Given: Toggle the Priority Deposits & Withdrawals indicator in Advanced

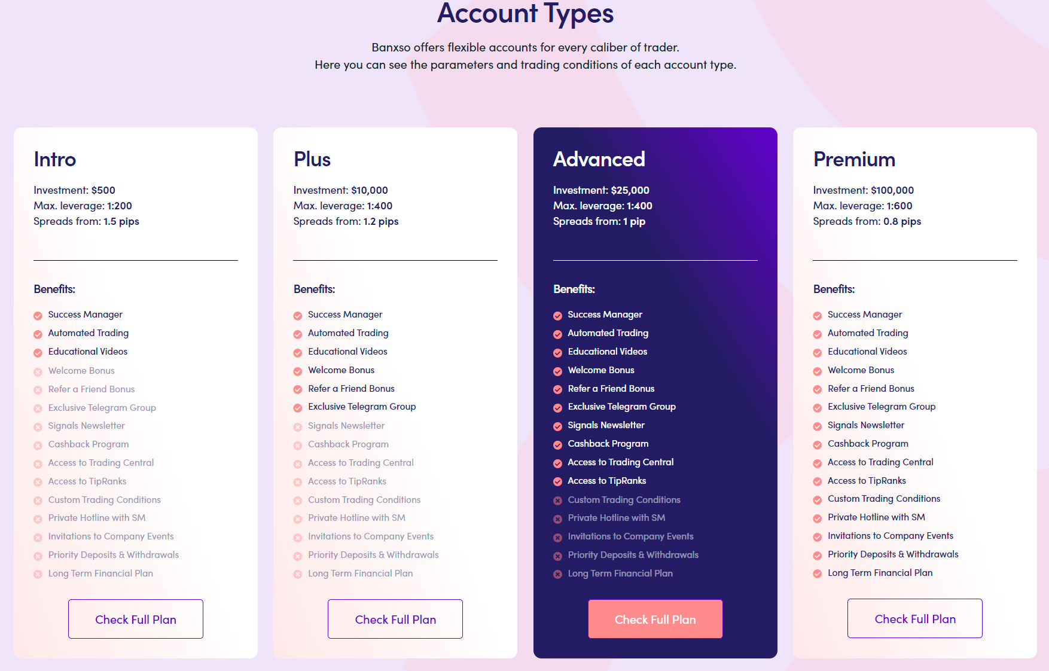Looking at the screenshot, I should coord(557,555).
